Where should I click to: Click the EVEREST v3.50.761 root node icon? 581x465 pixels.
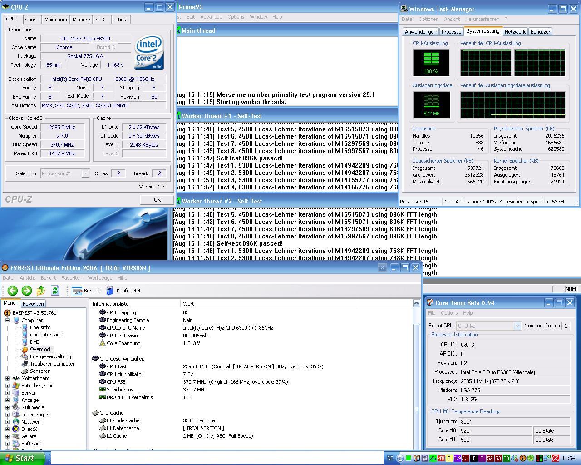pyautogui.click(x=7, y=313)
